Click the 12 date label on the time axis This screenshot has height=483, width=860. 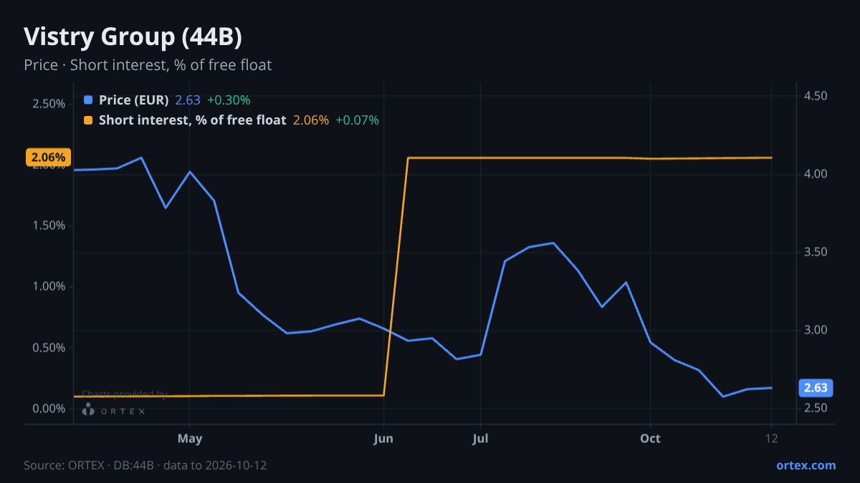pyautogui.click(x=771, y=437)
